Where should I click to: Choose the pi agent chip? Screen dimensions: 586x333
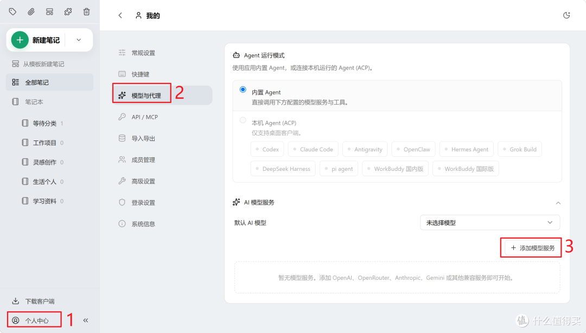pyautogui.click(x=339, y=169)
